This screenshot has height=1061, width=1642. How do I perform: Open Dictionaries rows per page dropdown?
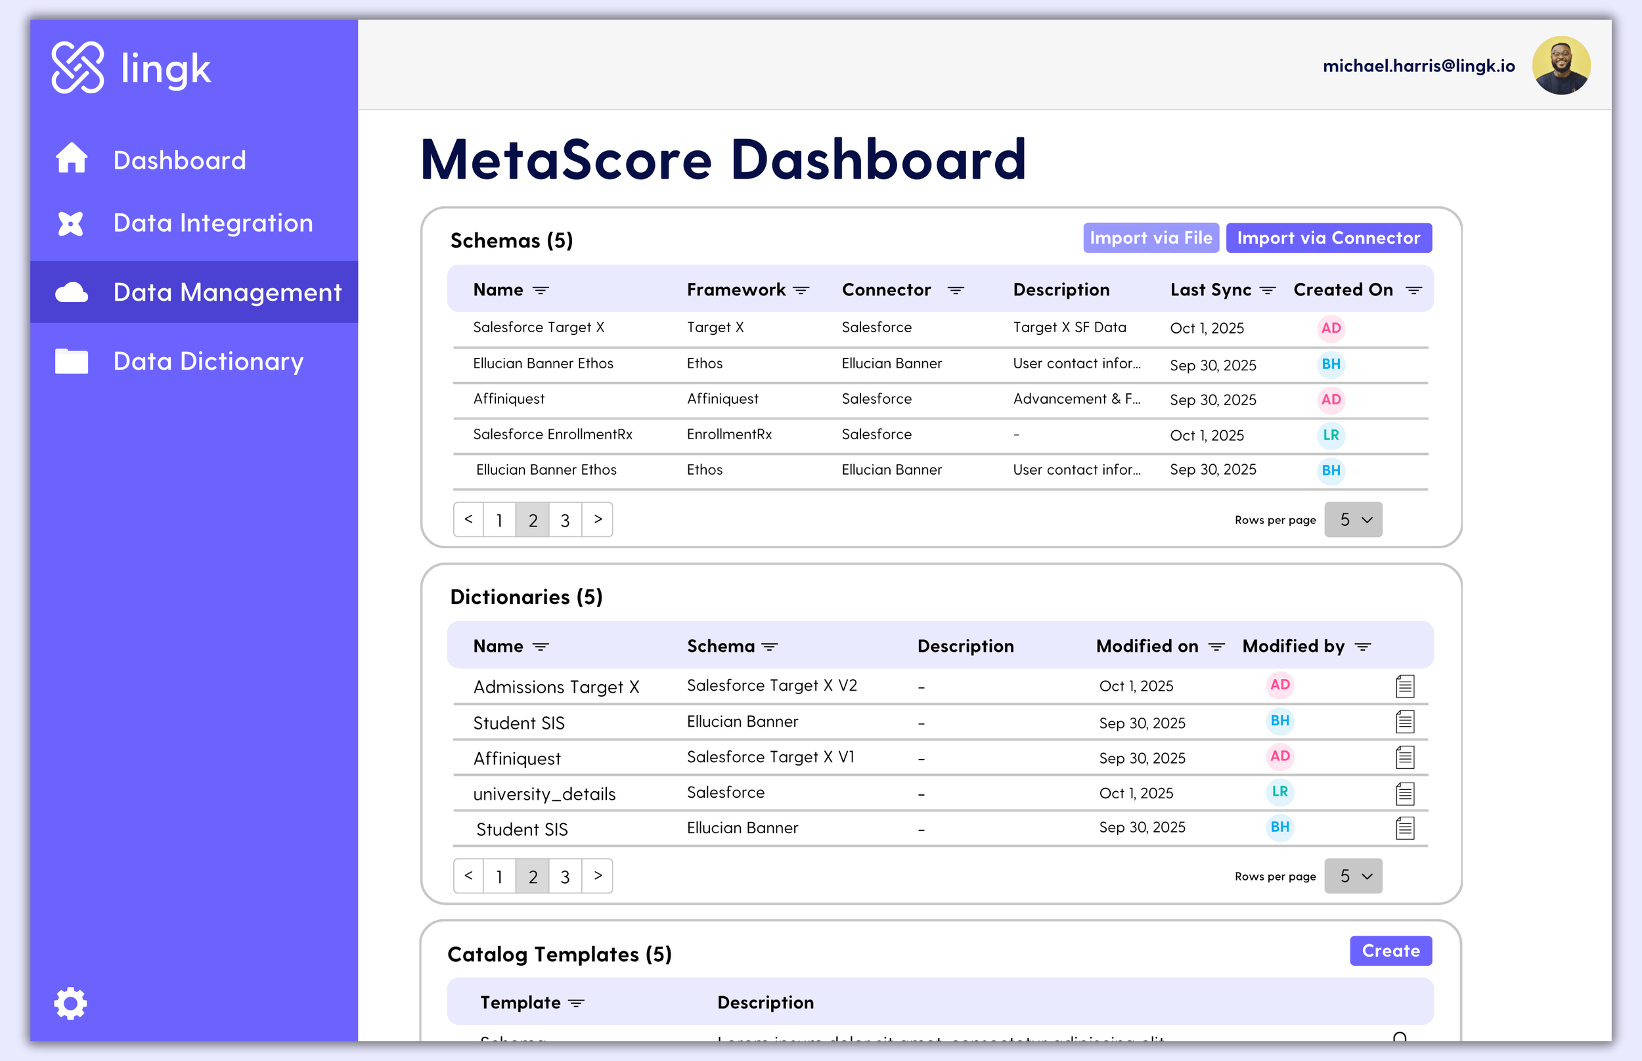pos(1352,876)
